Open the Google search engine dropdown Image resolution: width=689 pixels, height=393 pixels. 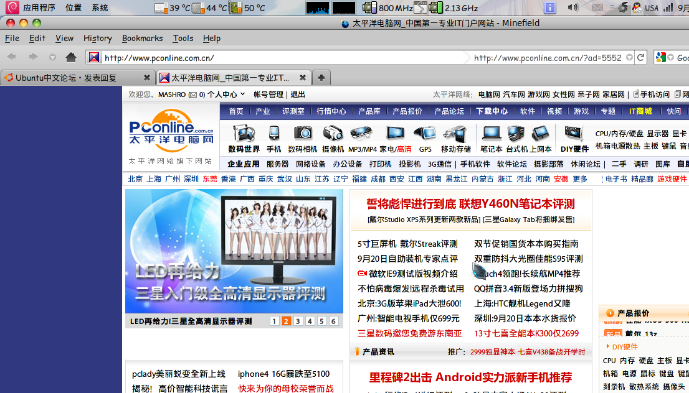[x=670, y=57]
